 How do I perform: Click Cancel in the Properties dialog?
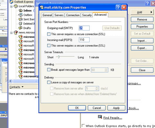point(97,108)
